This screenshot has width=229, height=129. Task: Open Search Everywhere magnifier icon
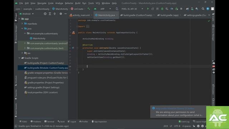(x=203, y=9)
